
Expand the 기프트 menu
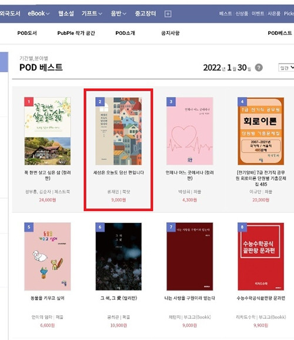92,14
